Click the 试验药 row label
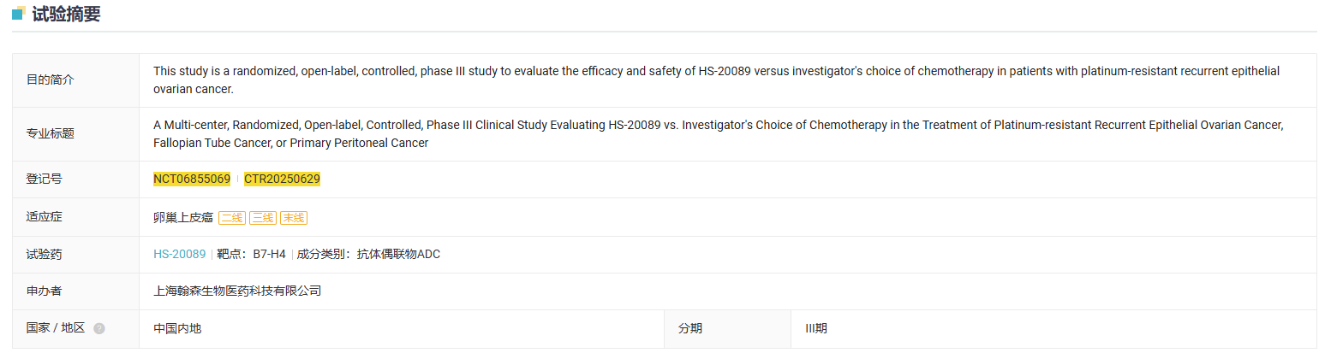Viewport: 1325px width, 353px height. coord(45,254)
